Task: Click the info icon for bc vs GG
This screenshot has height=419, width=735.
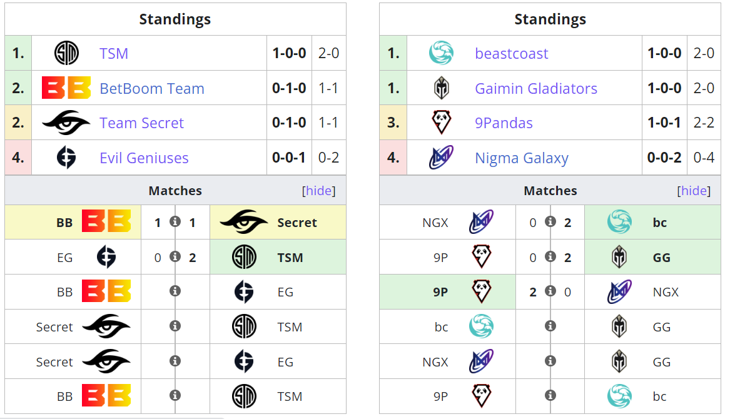Action: 550,326
